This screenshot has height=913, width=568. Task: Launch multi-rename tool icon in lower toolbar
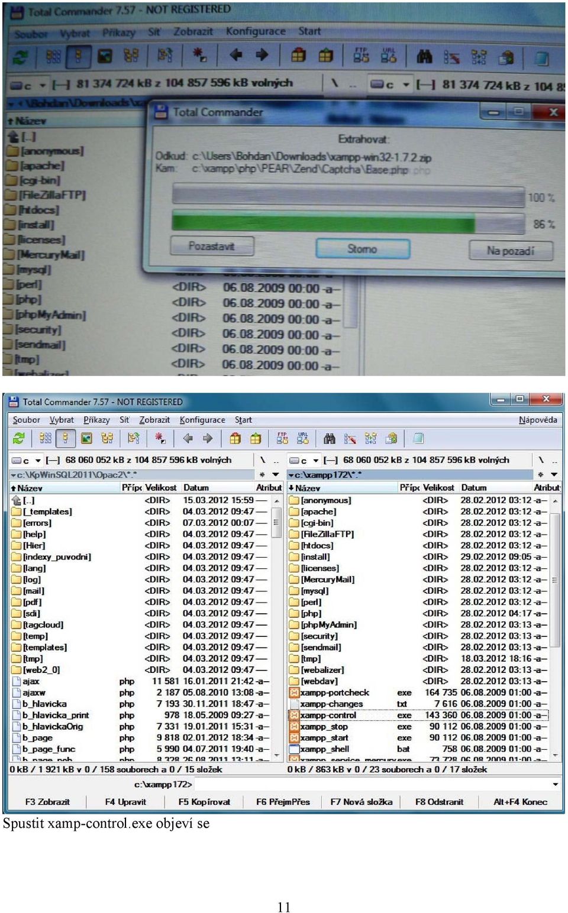[350, 438]
